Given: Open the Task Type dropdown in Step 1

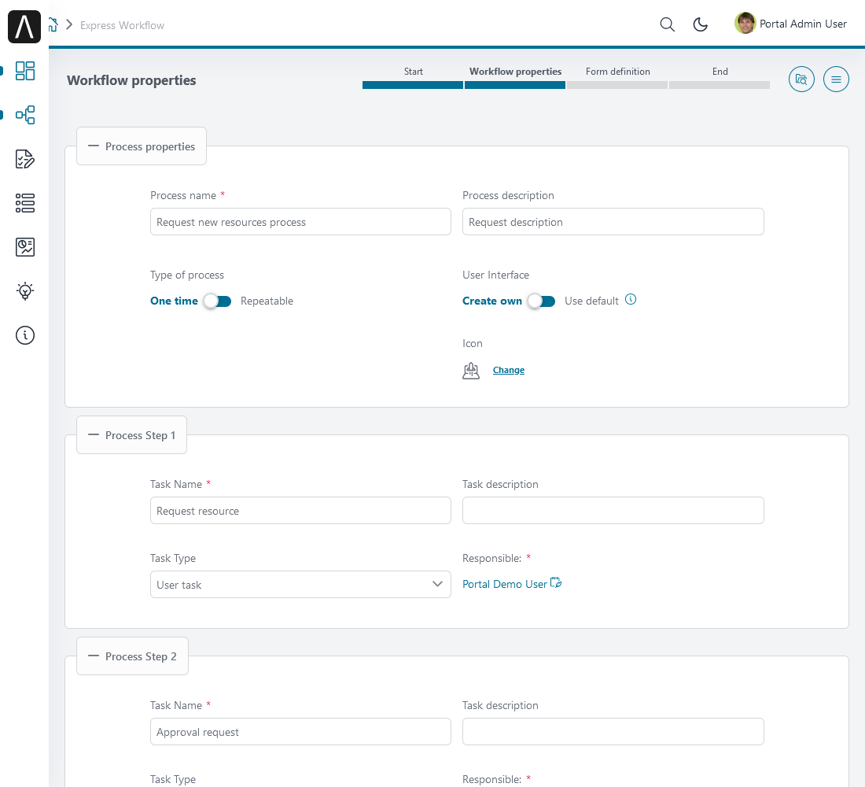Looking at the screenshot, I should tap(300, 585).
